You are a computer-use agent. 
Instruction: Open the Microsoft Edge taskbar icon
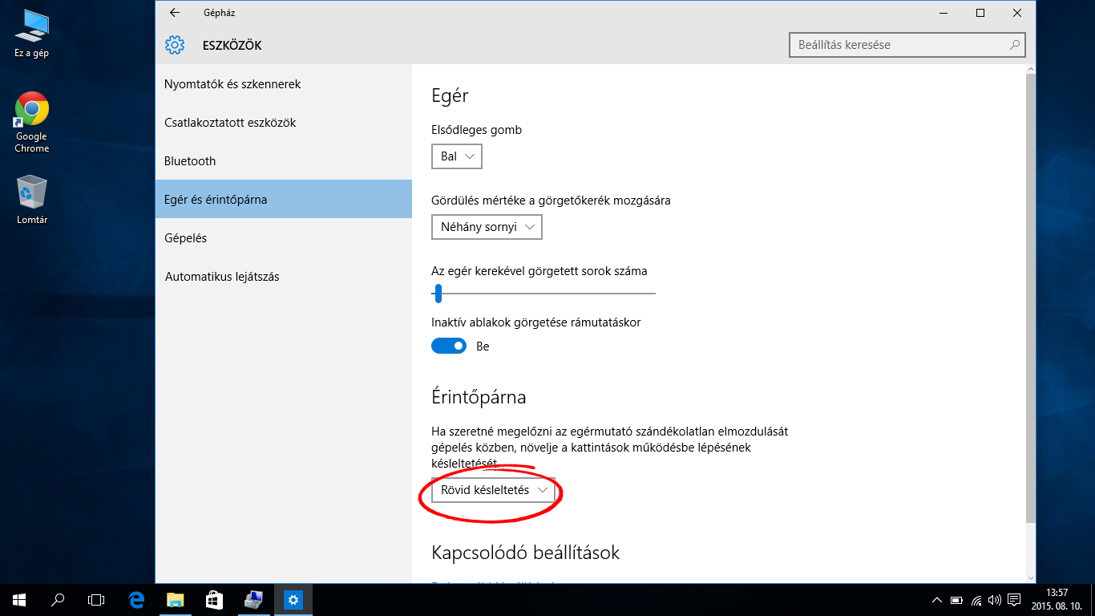coord(136,599)
